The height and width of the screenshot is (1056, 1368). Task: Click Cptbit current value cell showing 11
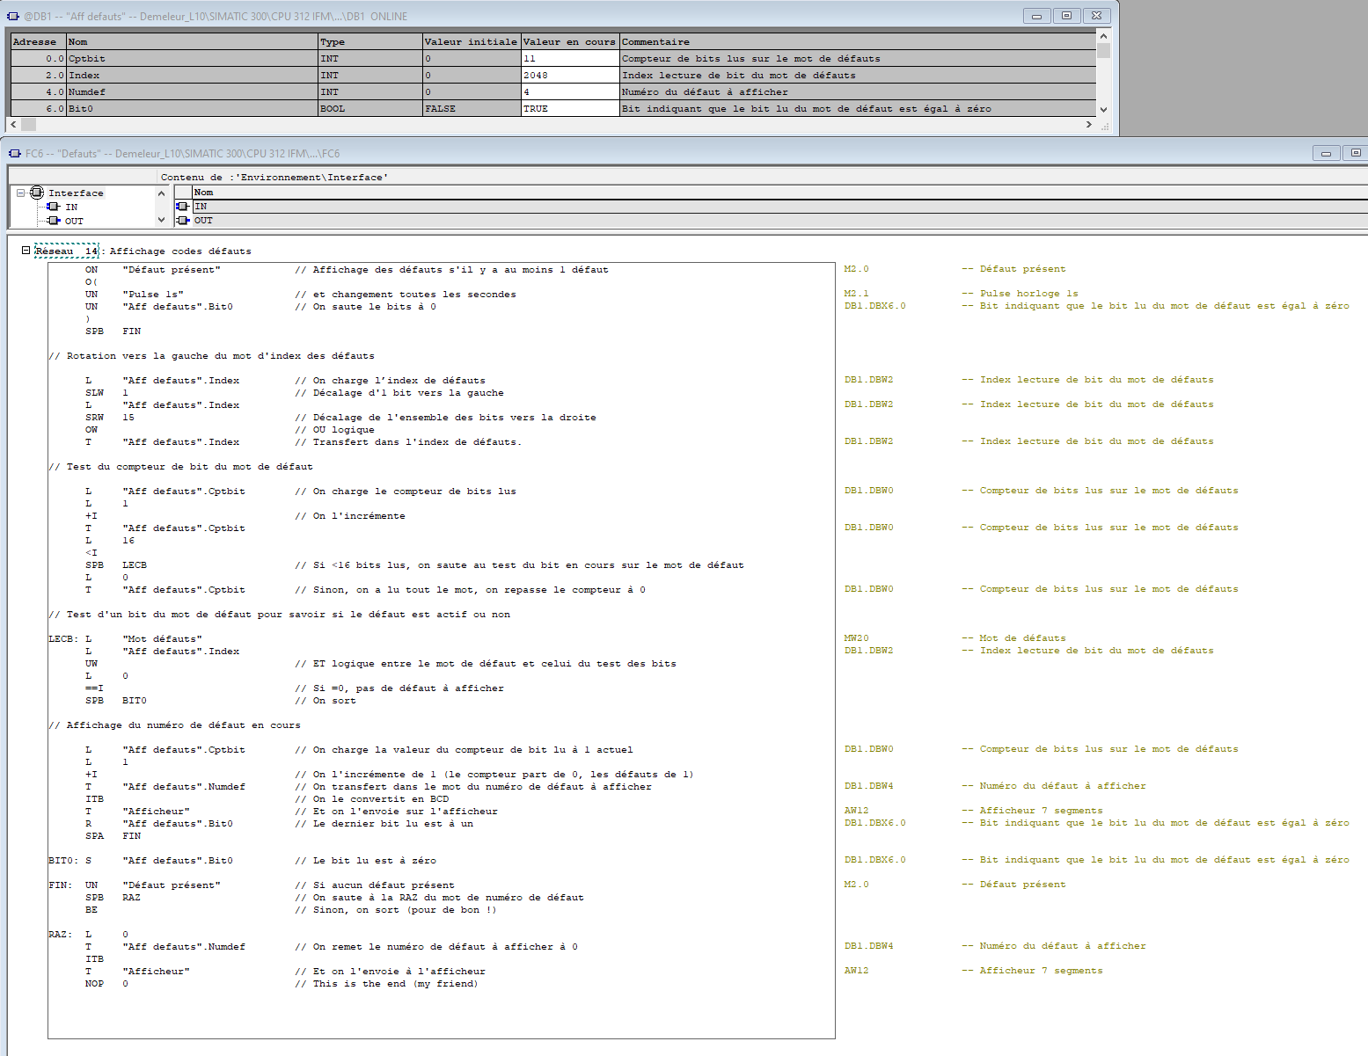570,59
